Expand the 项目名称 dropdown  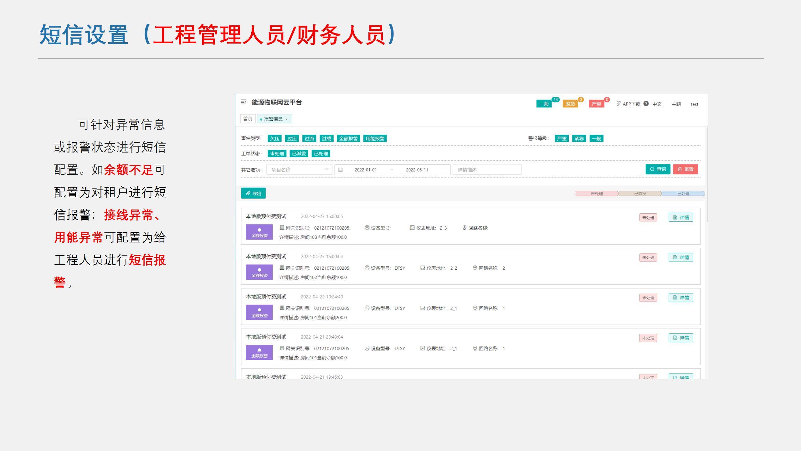pyautogui.click(x=299, y=169)
